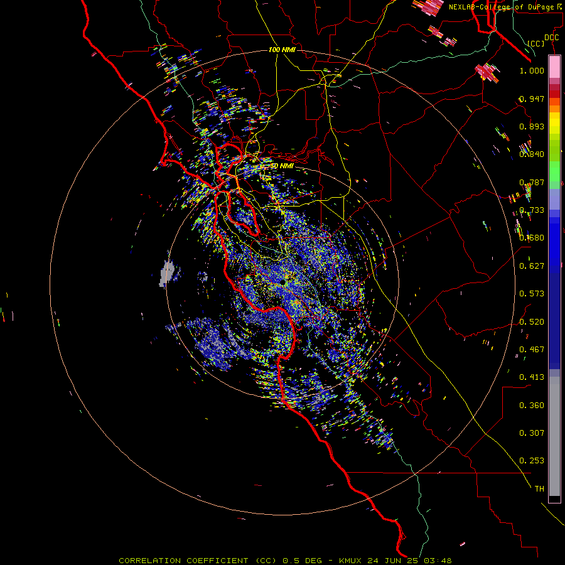Click the DCC label above the color scale
The image size is (565, 565).
[x=551, y=38]
